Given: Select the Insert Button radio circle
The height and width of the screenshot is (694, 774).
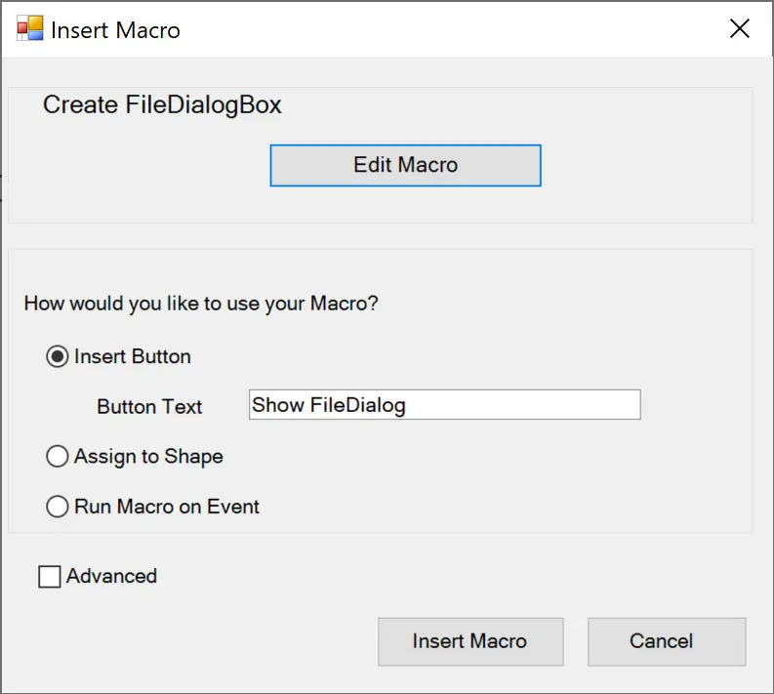Looking at the screenshot, I should 58,356.
